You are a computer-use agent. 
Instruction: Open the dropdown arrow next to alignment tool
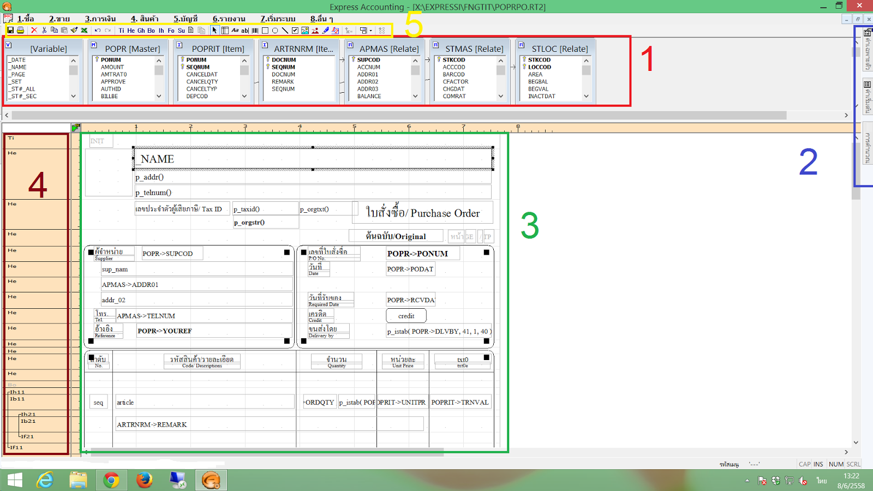[370, 31]
